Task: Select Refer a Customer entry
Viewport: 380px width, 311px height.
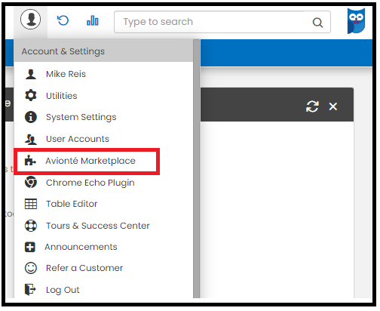Action: pyautogui.click(x=84, y=268)
